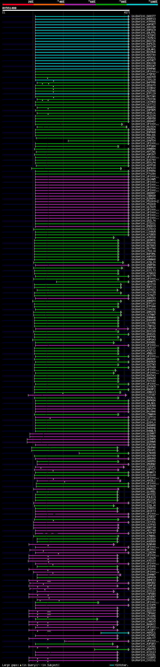Viewport: 160px width, 667px height.
Task: Click the AV551480 query name label
Action: pyautogui.click(x=9, y=8)
